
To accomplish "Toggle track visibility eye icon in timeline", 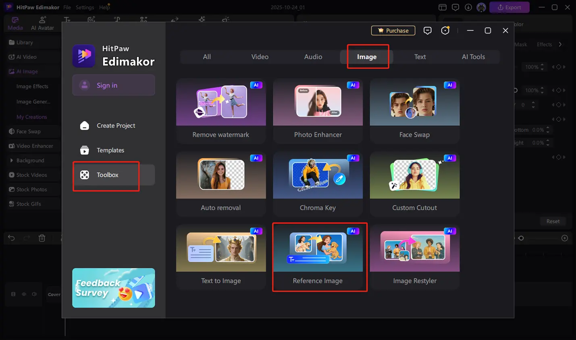I will coord(24,294).
